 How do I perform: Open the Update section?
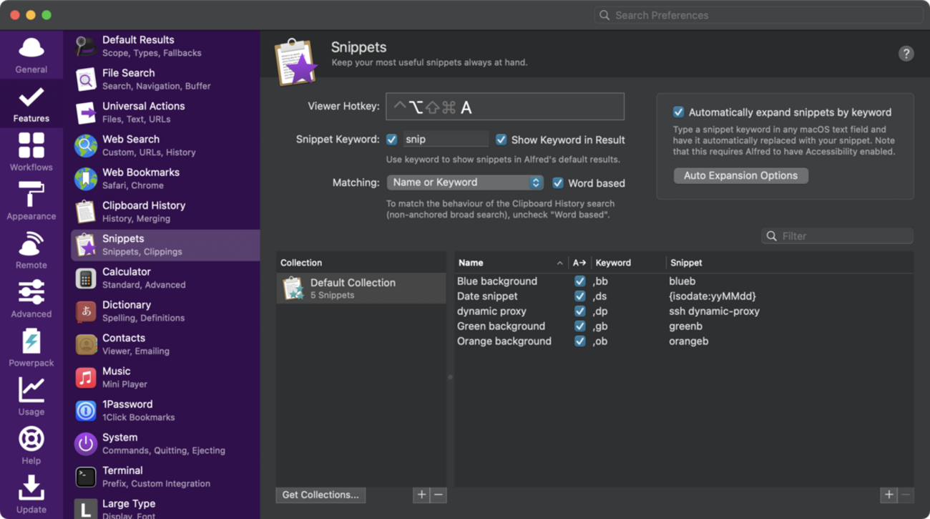(x=31, y=495)
